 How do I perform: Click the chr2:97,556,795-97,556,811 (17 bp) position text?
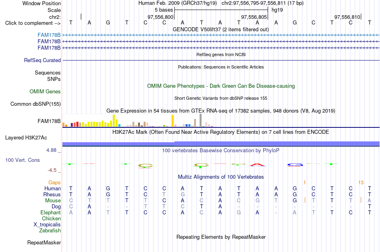click(x=262, y=3)
